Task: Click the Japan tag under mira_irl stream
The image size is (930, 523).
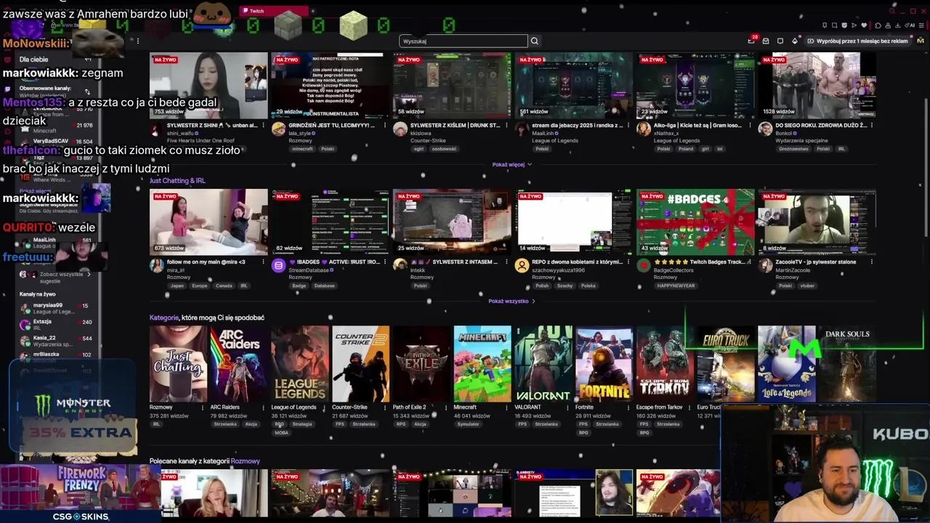Action: coord(177,285)
